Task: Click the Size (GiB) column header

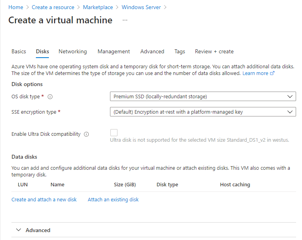Action: pos(125,185)
